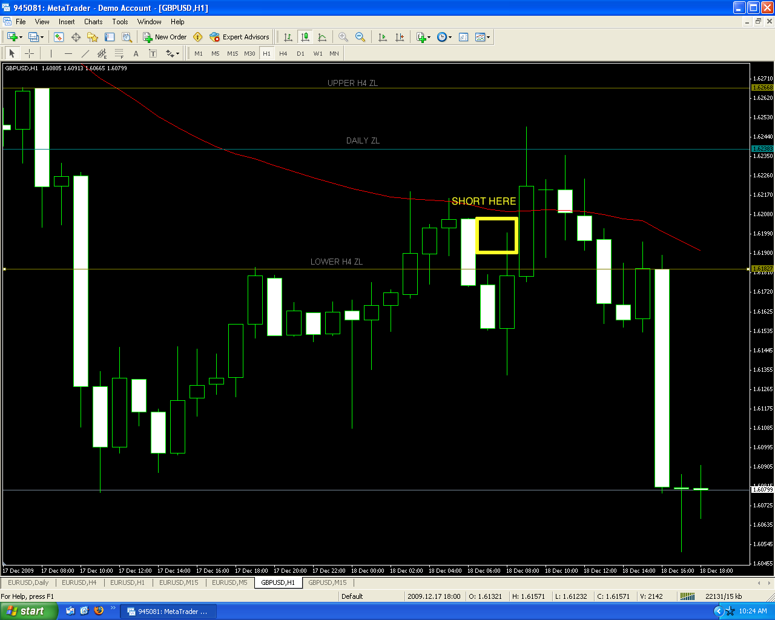Open the Strategy Tester icon
Viewport: 775px width, 620px height.
(127, 37)
